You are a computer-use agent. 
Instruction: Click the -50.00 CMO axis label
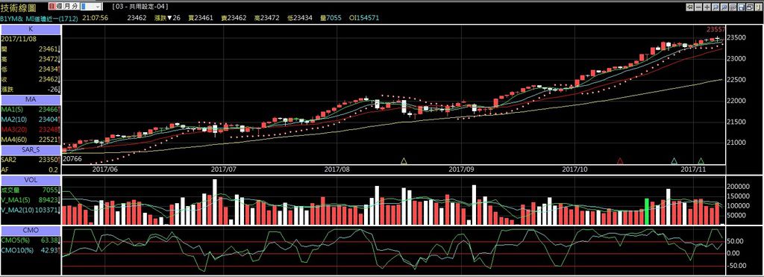click(x=736, y=266)
